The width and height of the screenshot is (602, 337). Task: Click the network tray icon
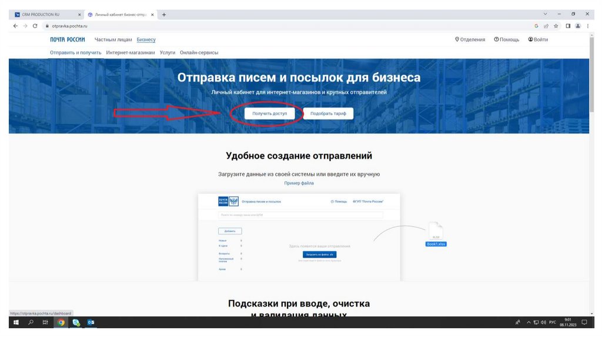tap(536, 322)
